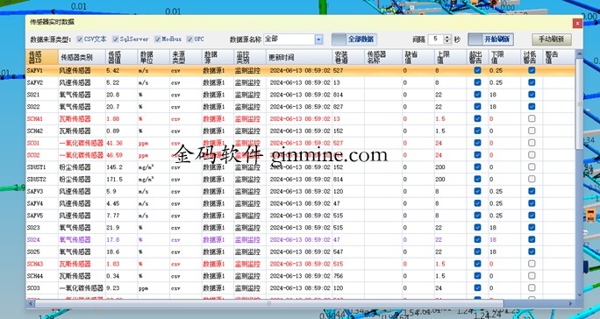This screenshot has width=600, height=319.
Task: Click the vertical scrollbar up arrow
Action: [x=579, y=53]
